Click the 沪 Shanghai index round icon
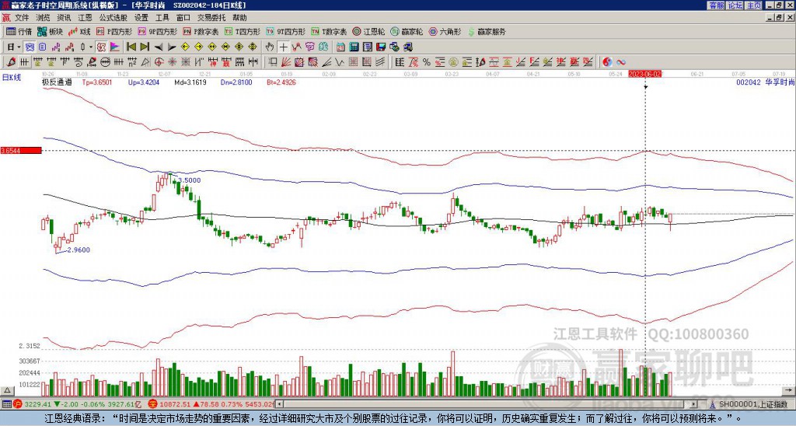 click(x=19, y=404)
